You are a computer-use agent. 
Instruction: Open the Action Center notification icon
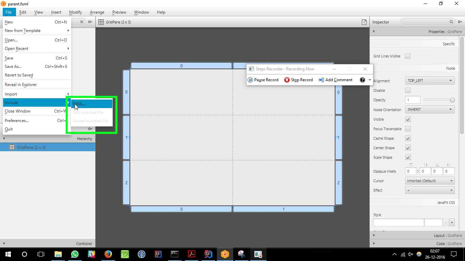[454, 254]
